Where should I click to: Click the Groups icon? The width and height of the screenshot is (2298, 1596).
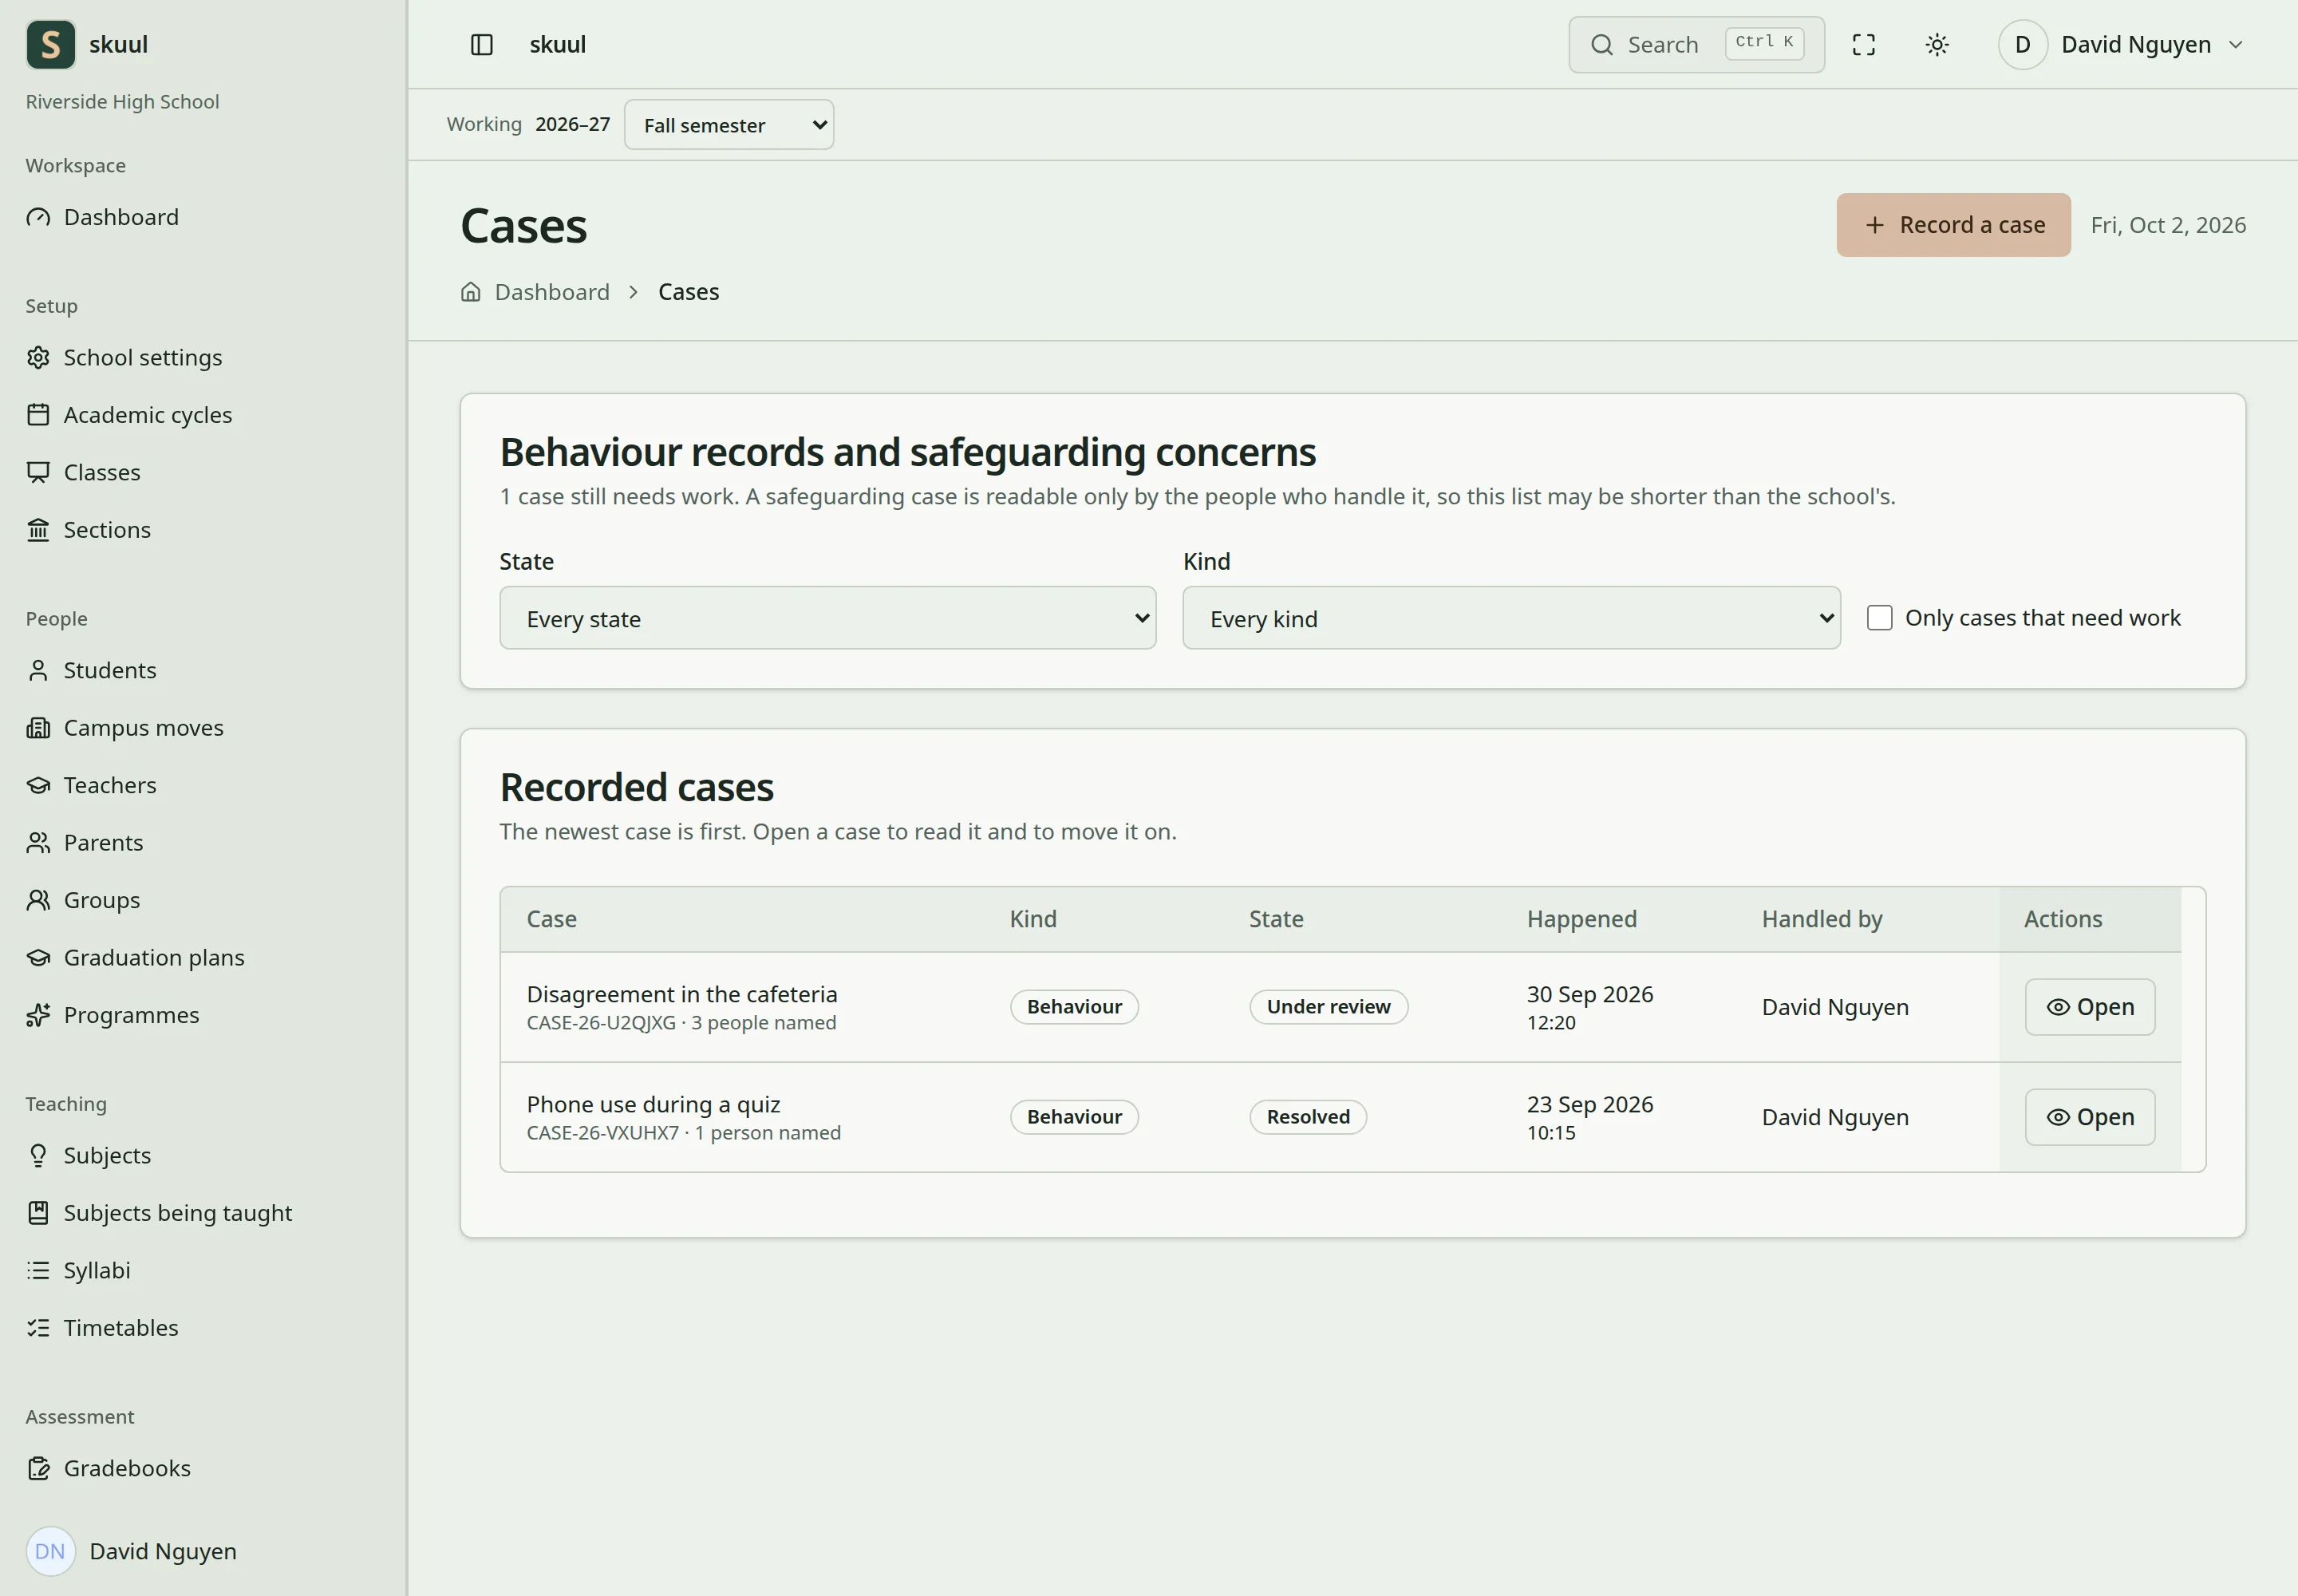pos(38,900)
